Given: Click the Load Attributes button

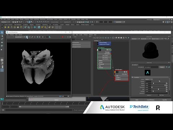Looking at the screenshot, I should pos(151,100).
